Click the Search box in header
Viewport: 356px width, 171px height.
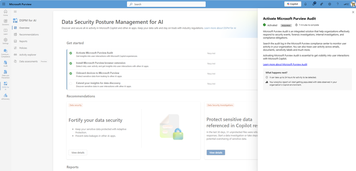click(166, 4)
